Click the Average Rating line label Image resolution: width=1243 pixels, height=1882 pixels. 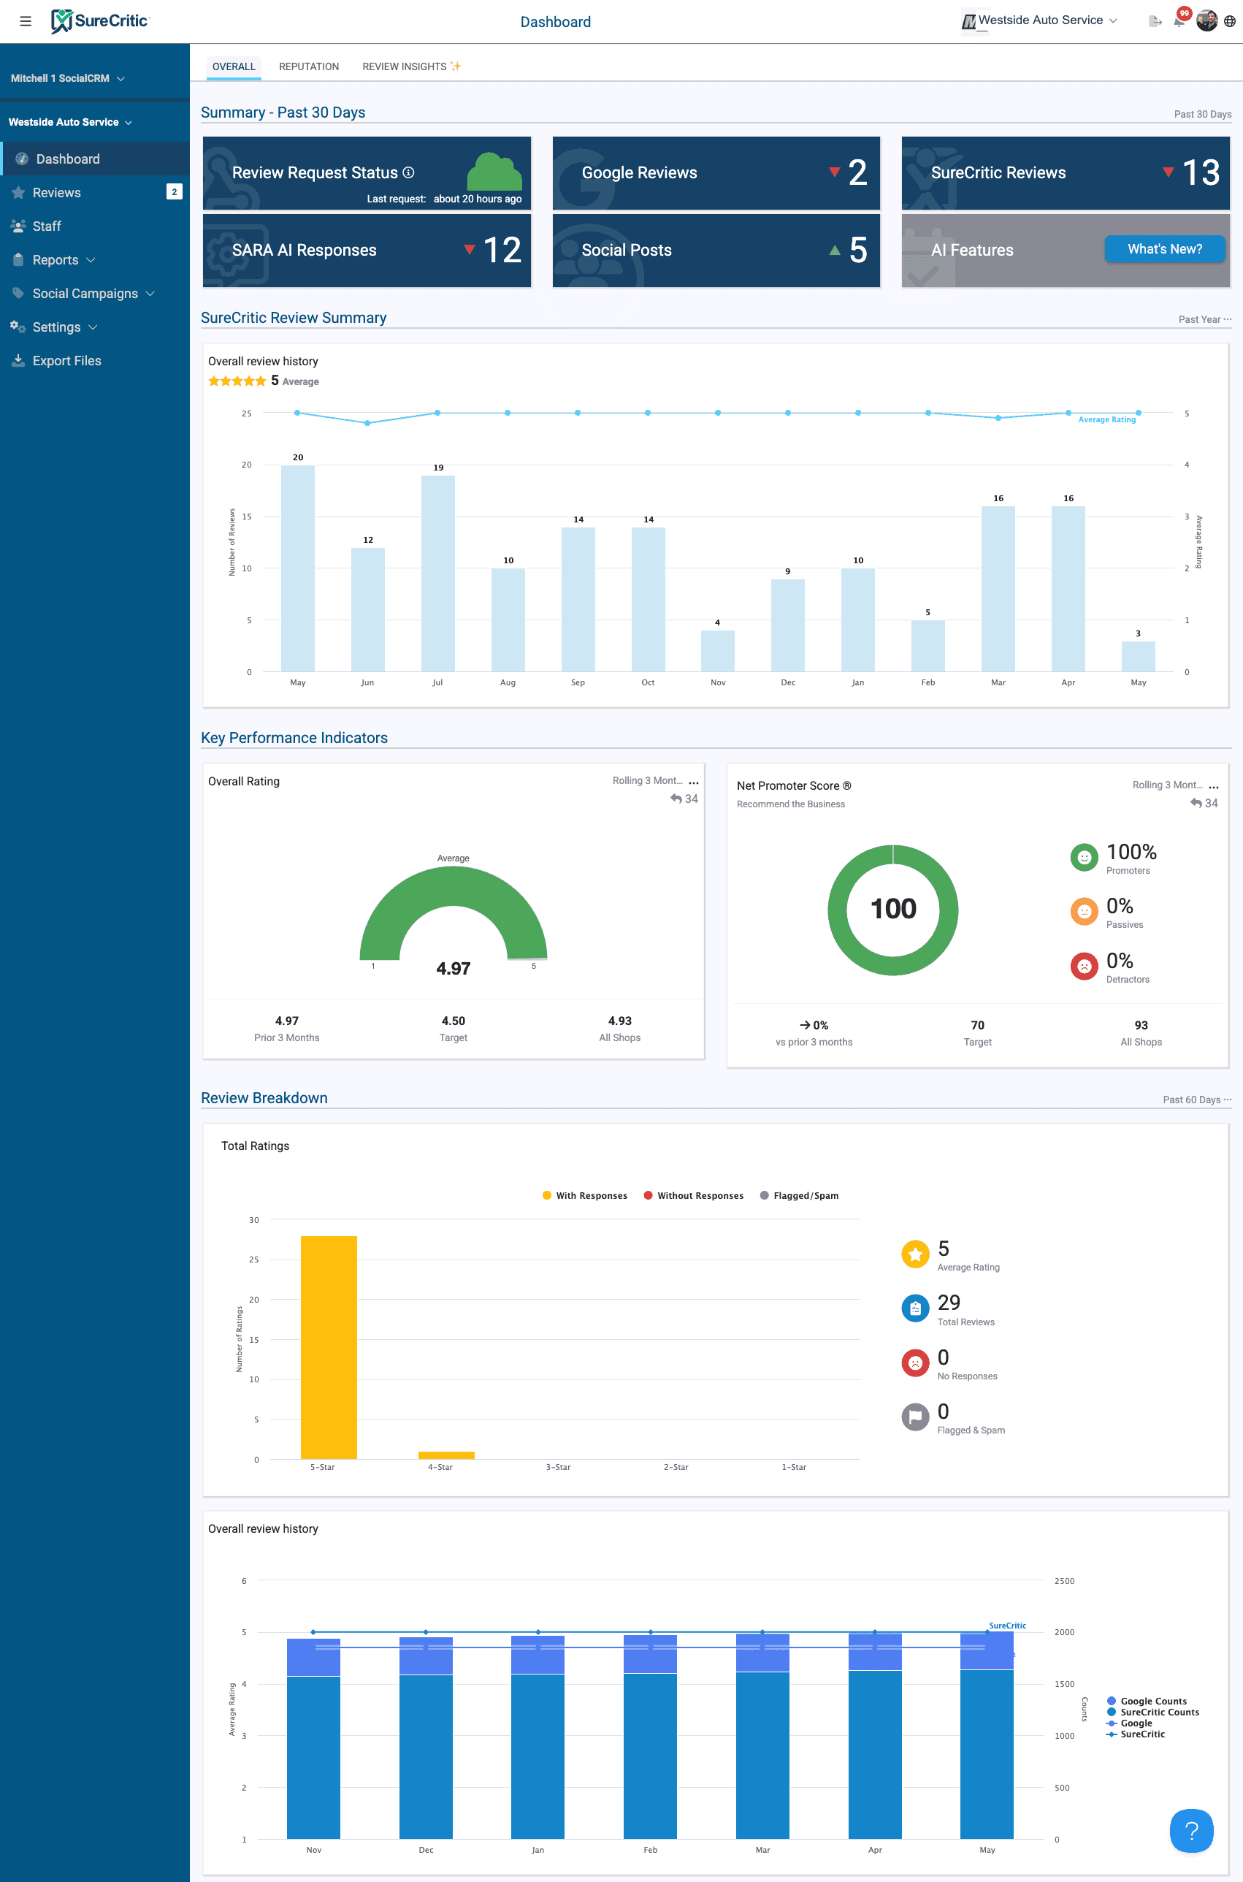[x=1106, y=419]
